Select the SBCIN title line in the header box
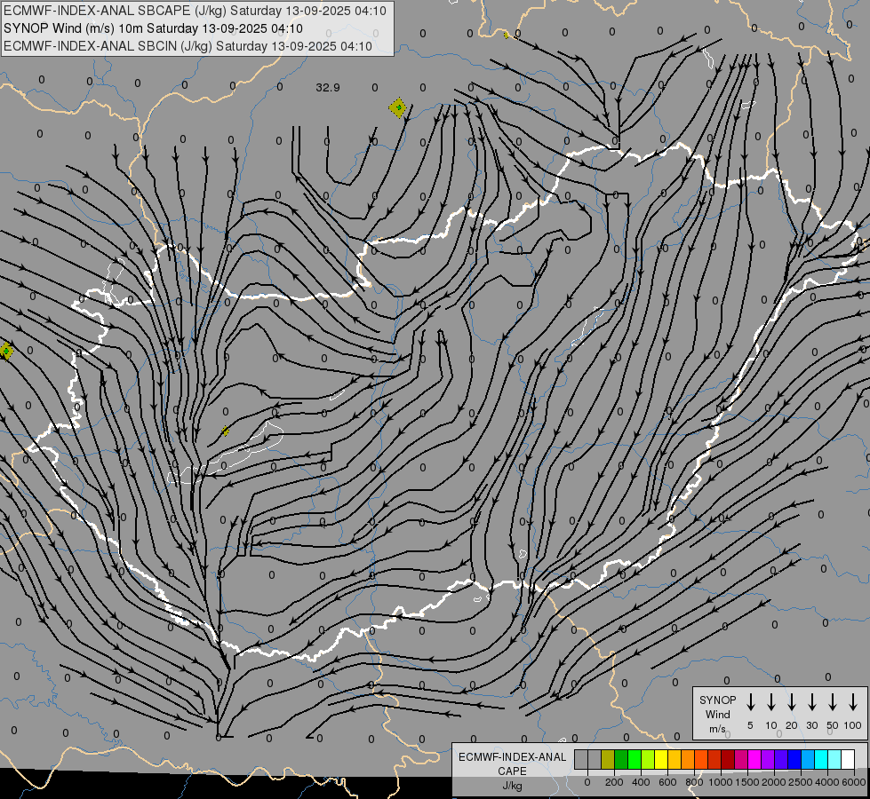 [x=188, y=46]
